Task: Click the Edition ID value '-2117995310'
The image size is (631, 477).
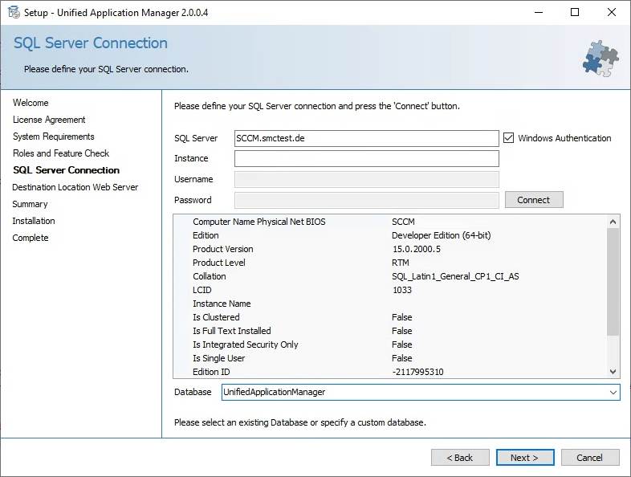Action: pos(418,372)
